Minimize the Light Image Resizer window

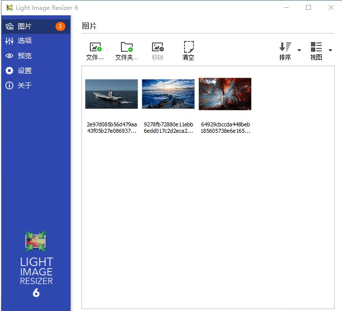pos(286,7)
